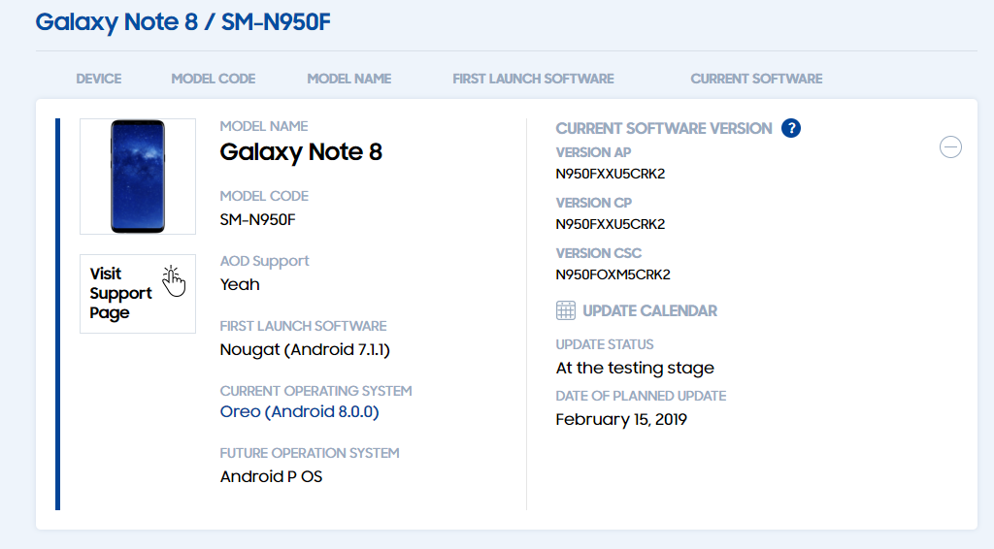Click the help question mark icon
Image resolution: width=994 pixels, height=549 pixels.
click(790, 128)
